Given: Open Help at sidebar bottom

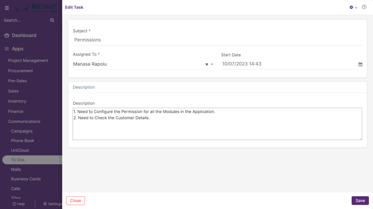Looking at the screenshot, I should 19,204.
